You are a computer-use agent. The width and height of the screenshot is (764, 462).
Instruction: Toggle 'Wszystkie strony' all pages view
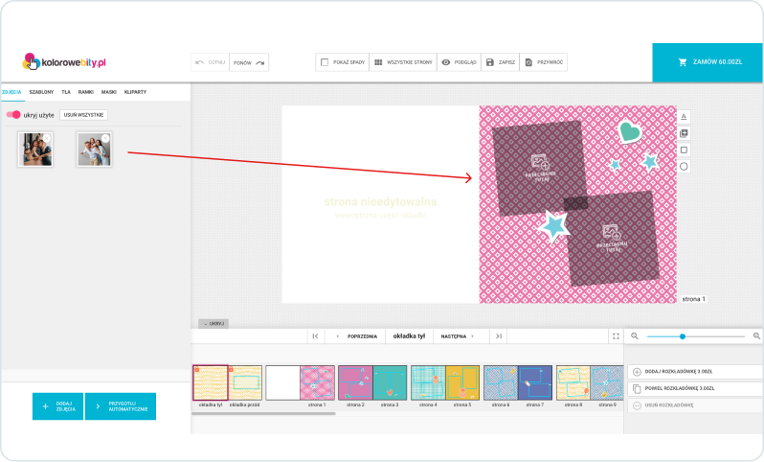(x=402, y=62)
